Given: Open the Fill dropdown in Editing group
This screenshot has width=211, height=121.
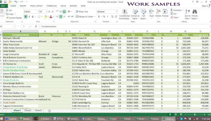Looking at the screenshot, I should [174, 14].
